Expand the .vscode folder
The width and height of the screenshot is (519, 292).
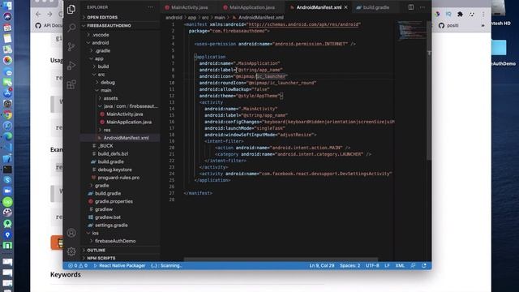tap(120, 35)
